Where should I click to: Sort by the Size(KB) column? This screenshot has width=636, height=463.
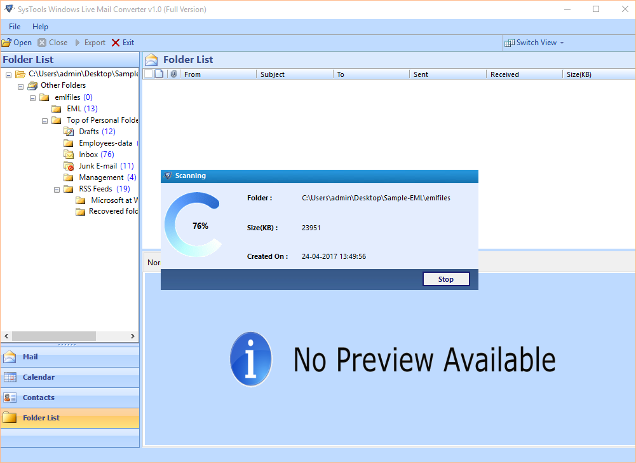599,74
